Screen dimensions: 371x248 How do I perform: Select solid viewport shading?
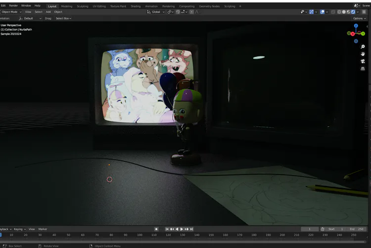pos(344,12)
